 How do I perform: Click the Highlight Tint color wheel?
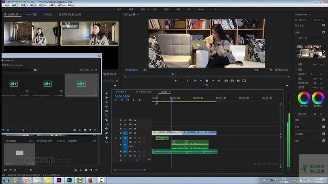(318, 98)
